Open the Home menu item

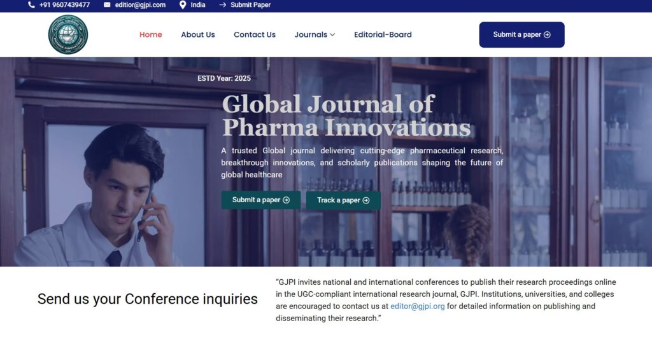(150, 35)
